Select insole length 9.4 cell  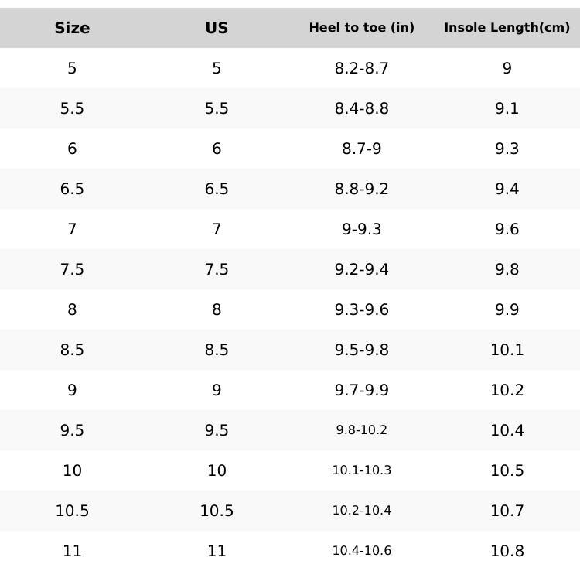tap(507, 189)
